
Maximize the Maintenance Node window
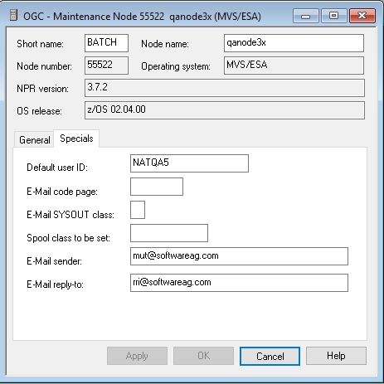pyautogui.click(x=334, y=16)
